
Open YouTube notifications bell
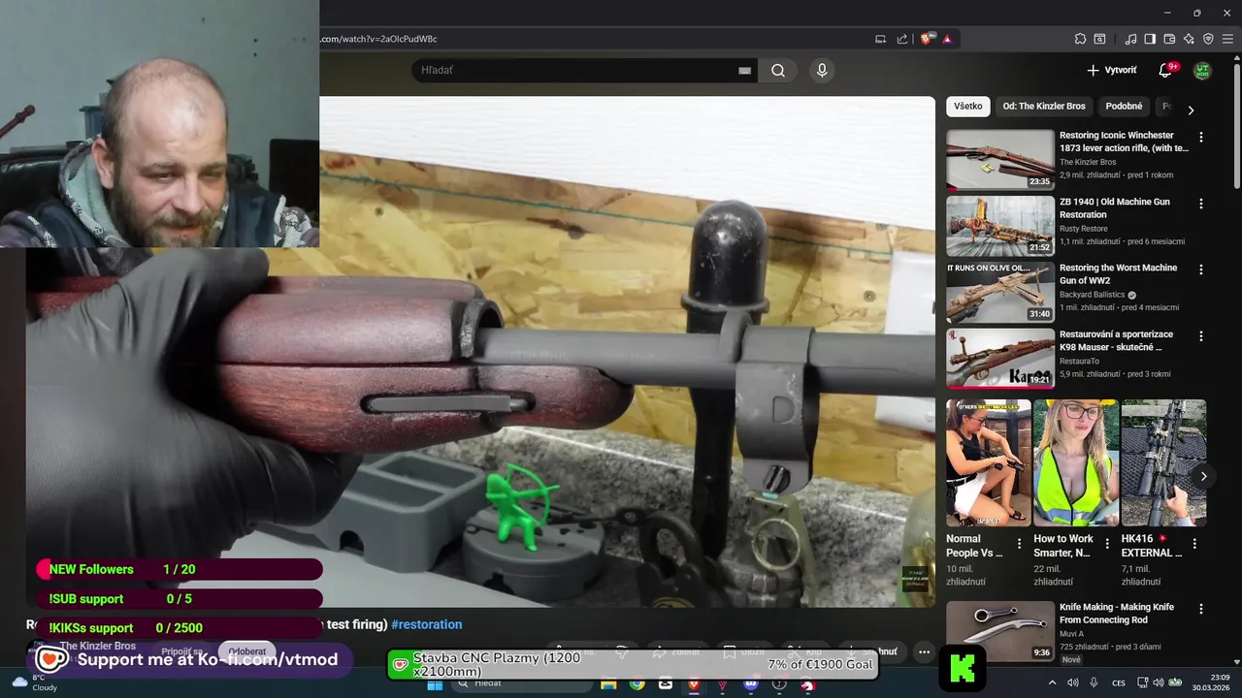coord(1167,70)
